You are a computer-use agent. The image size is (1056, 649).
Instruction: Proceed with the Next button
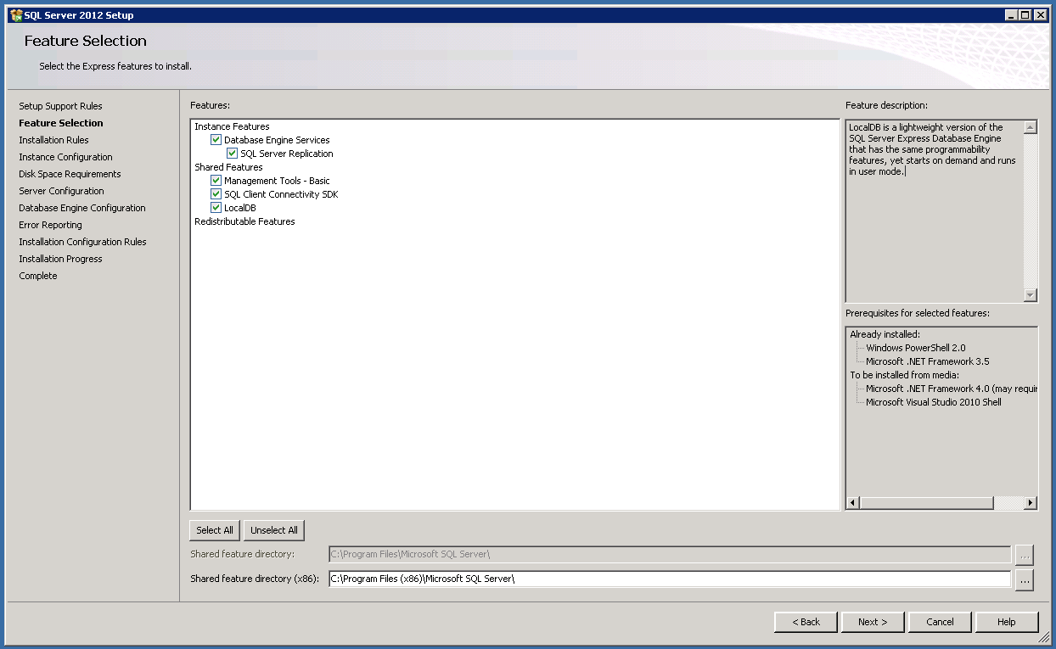pos(873,622)
